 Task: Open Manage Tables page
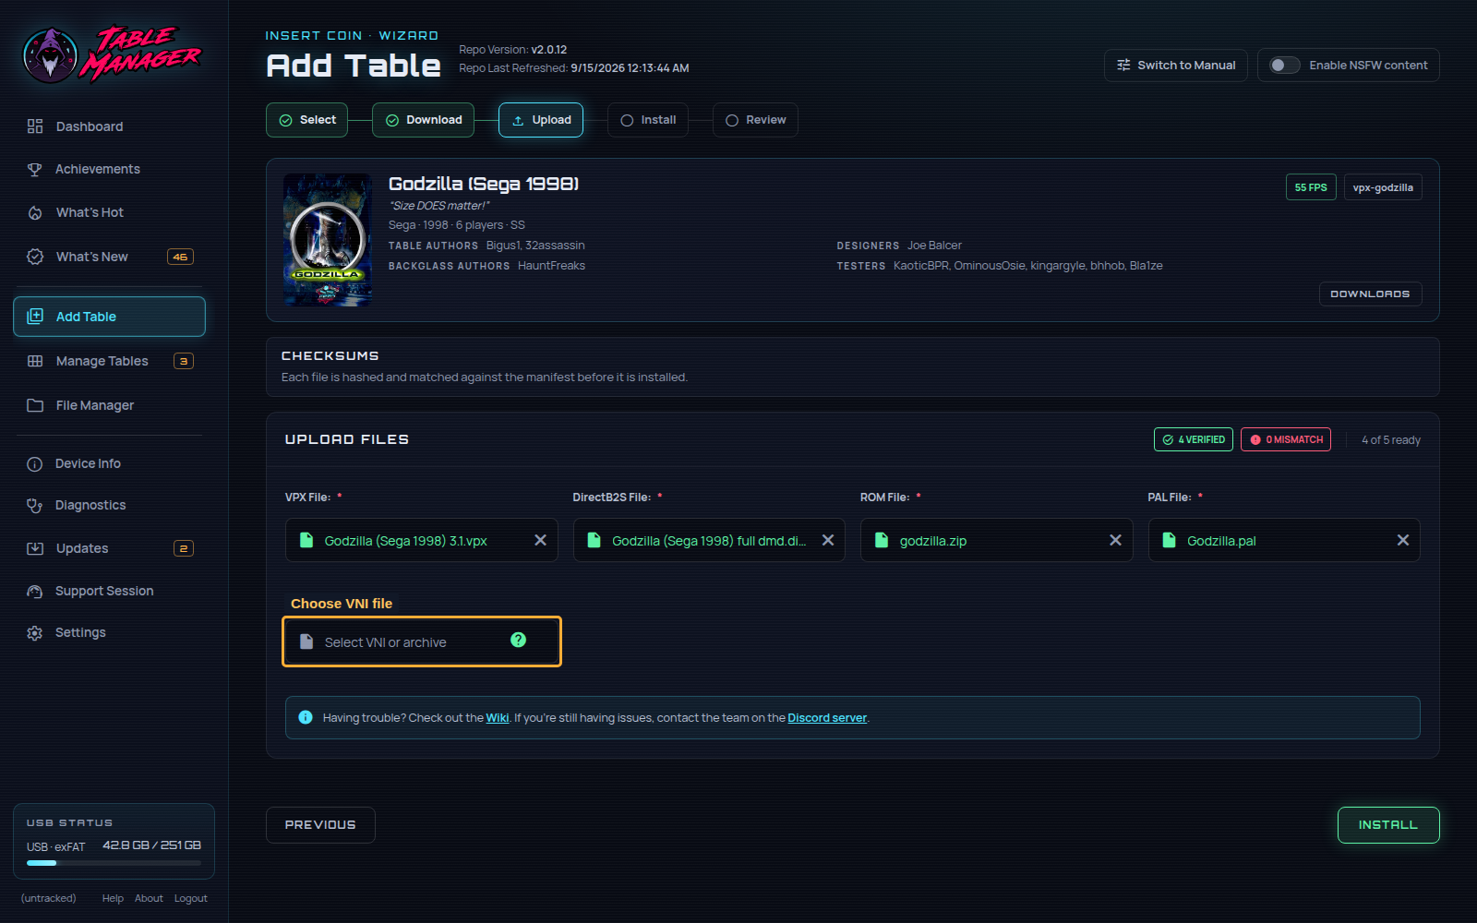tap(109, 361)
